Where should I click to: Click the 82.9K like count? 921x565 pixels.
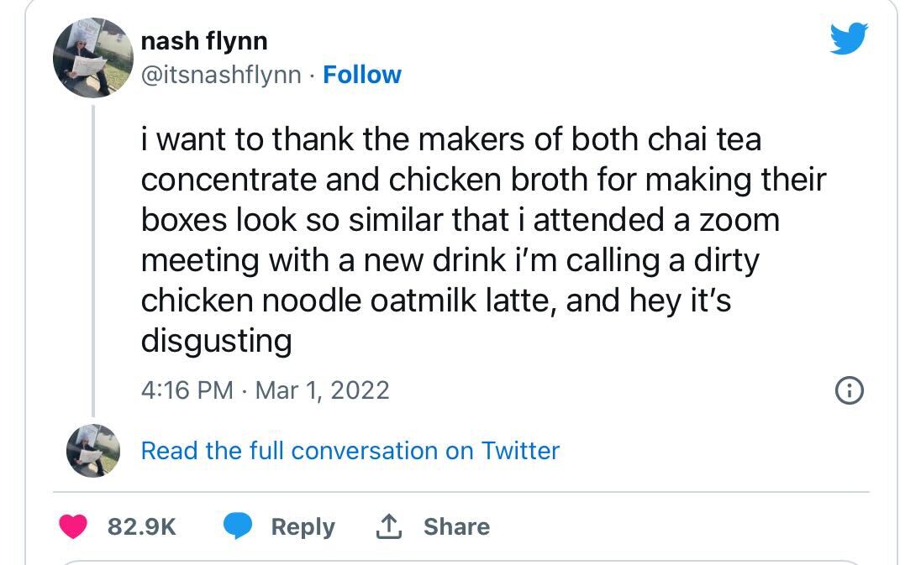pyautogui.click(x=142, y=526)
